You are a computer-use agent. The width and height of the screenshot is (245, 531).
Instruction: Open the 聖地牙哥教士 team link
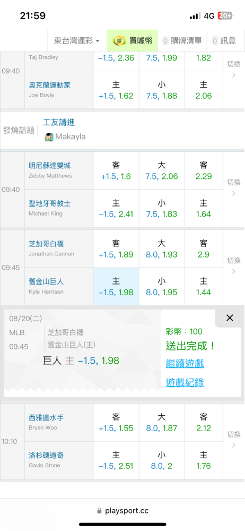pos(49,203)
